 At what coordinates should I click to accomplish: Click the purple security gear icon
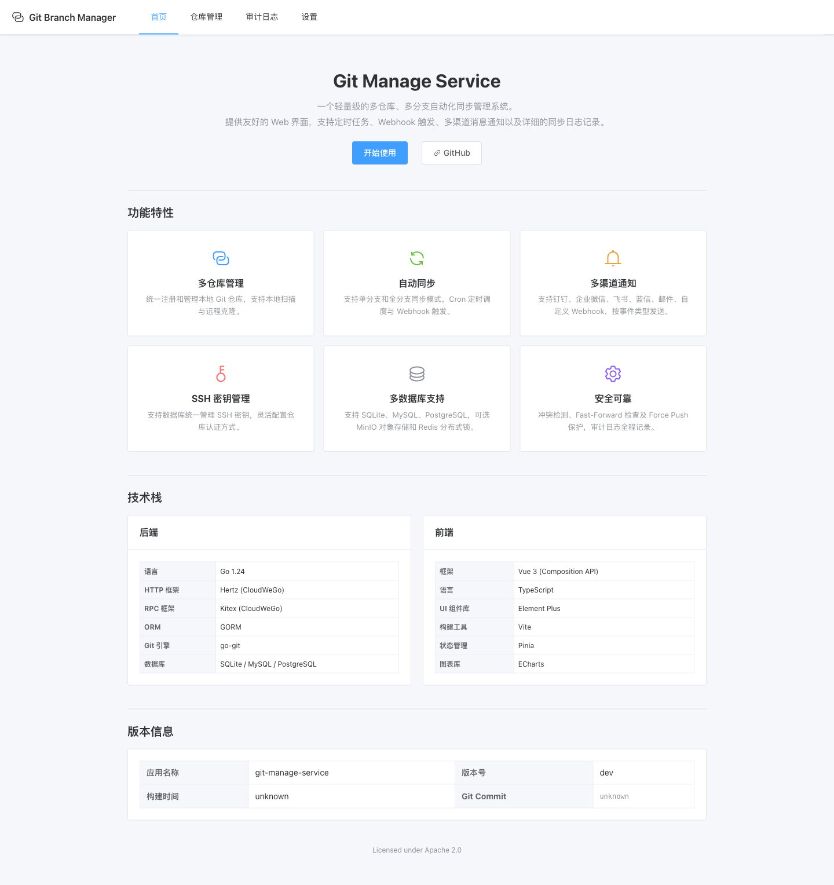click(x=613, y=374)
